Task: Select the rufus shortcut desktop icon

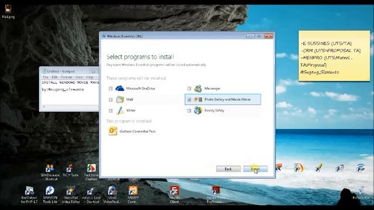Action: [x=91, y=194]
